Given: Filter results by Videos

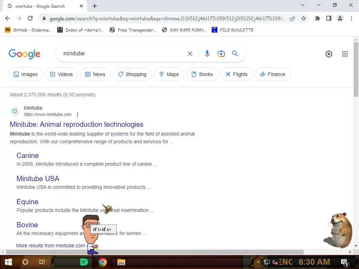Looking at the screenshot, I should 61,74.
